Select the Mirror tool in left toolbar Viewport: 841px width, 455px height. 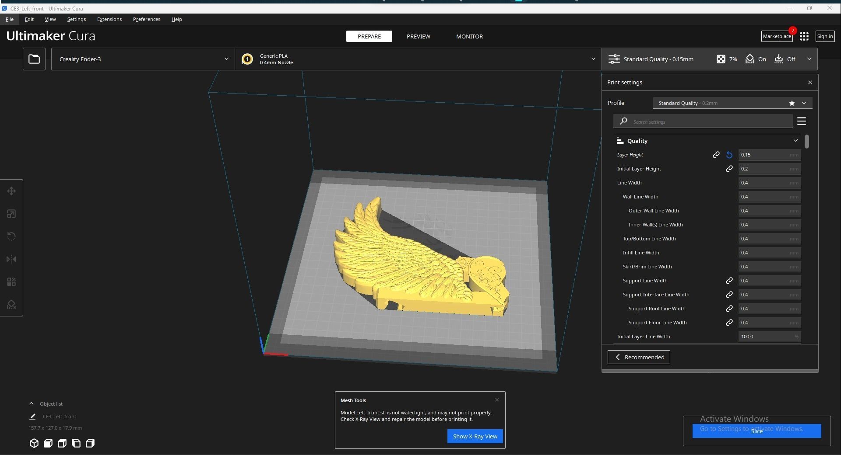11,259
